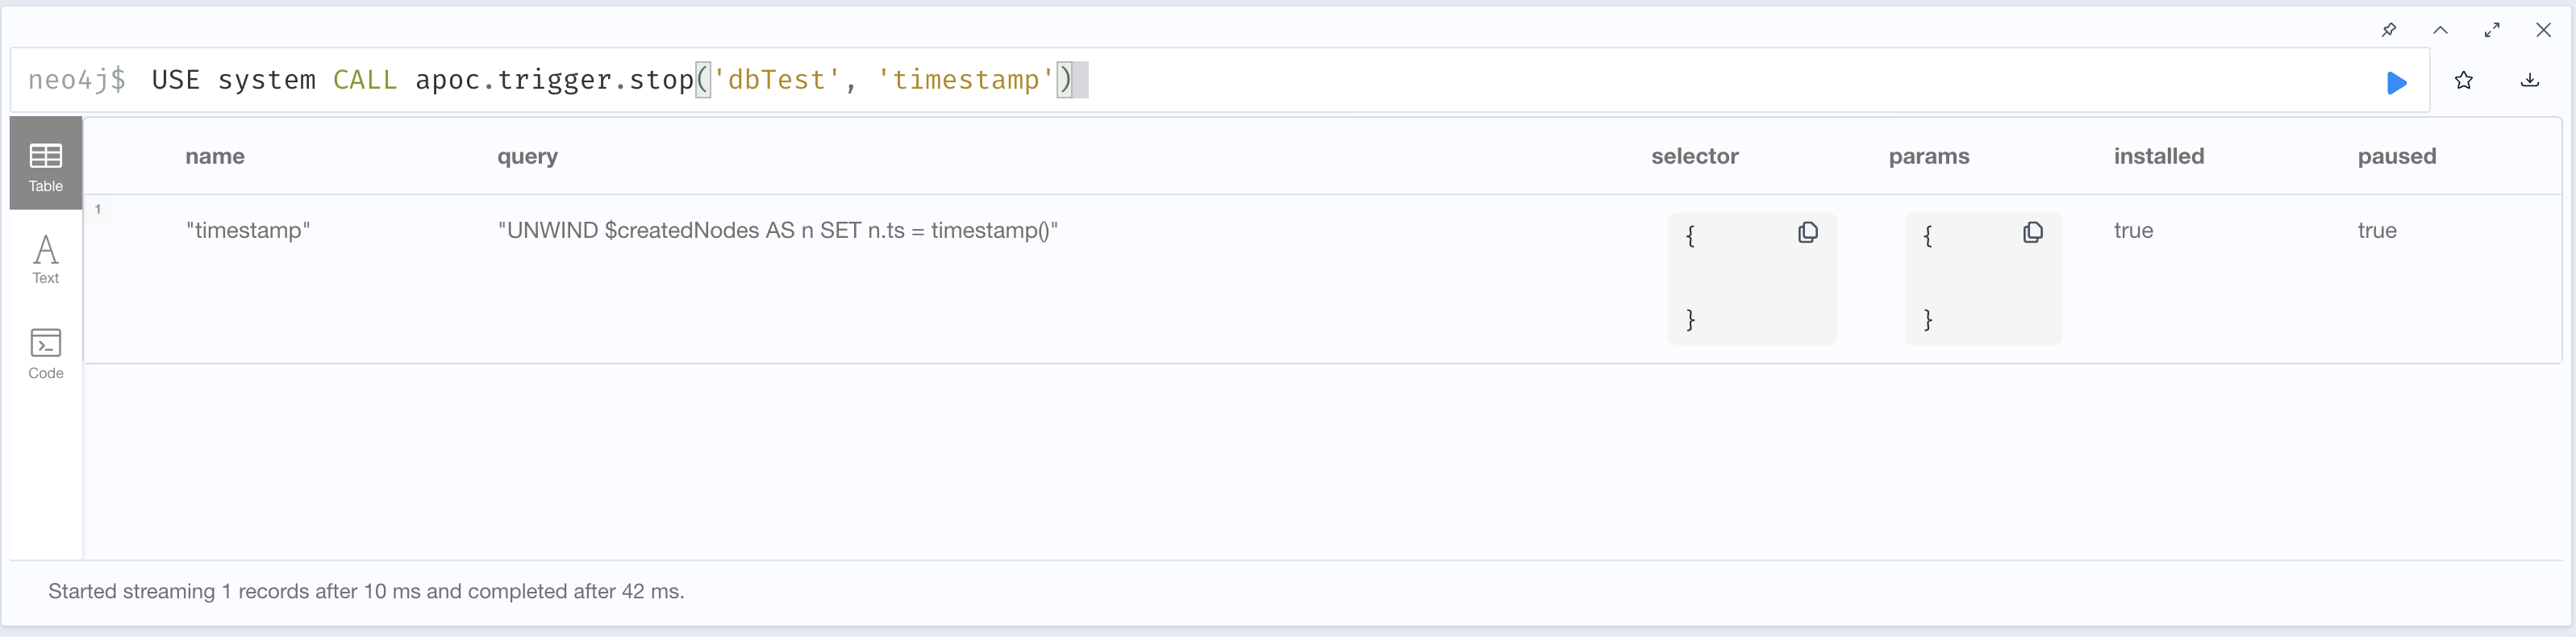Switch to Table result view
The width and height of the screenshot is (2576, 637).
46,165
